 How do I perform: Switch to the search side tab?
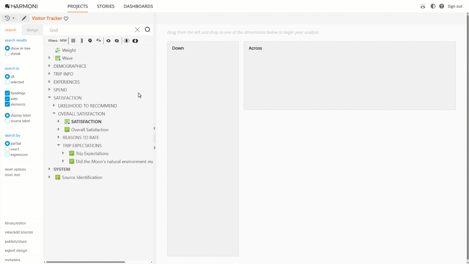coord(11,30)
